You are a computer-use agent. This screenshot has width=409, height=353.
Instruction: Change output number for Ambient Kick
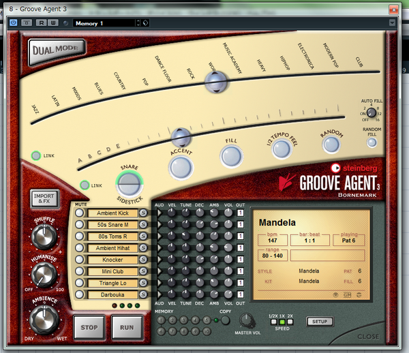(x=240, y=213)
